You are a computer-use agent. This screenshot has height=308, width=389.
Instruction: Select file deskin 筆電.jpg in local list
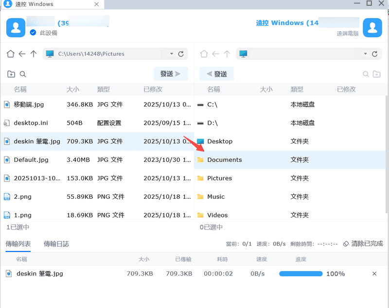97,141
